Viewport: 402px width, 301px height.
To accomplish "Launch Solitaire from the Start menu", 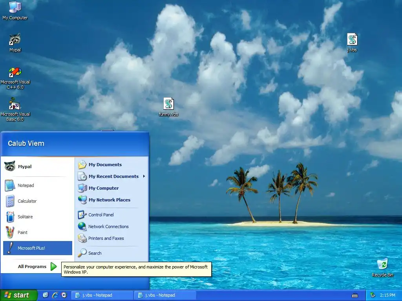I will click(37, 216).
